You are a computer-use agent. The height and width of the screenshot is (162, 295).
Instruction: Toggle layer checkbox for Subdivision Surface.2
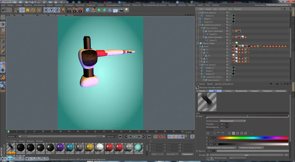point(227,25)
